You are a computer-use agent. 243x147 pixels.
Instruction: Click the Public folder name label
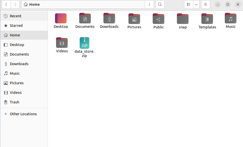(159, 27)
